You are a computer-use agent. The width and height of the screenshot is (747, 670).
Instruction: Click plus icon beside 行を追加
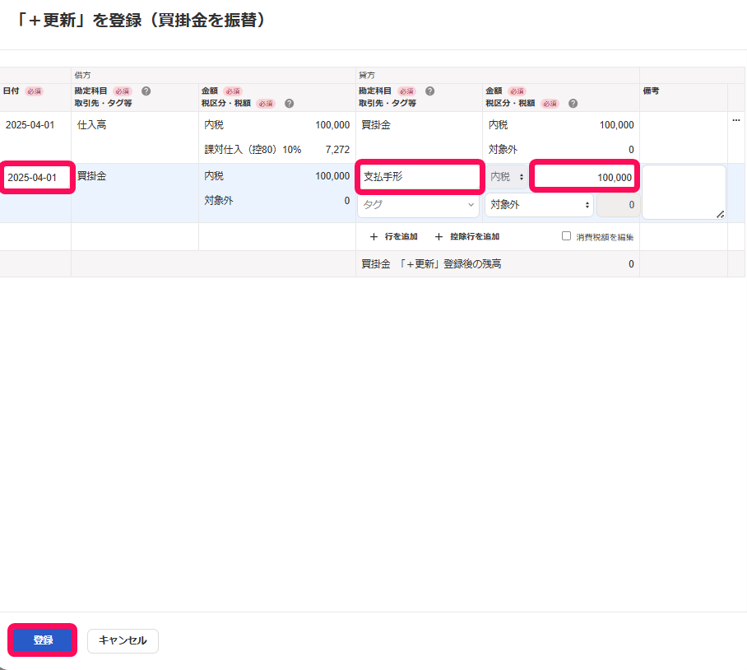pyautogui.click(x=374, y=236)
